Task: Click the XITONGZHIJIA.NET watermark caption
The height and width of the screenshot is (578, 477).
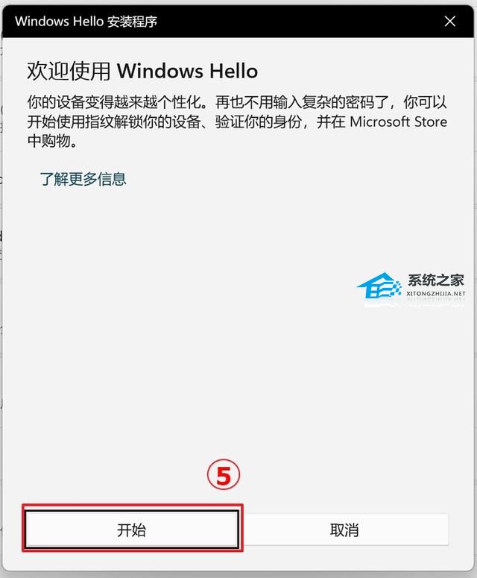Action: click(436, 294)
